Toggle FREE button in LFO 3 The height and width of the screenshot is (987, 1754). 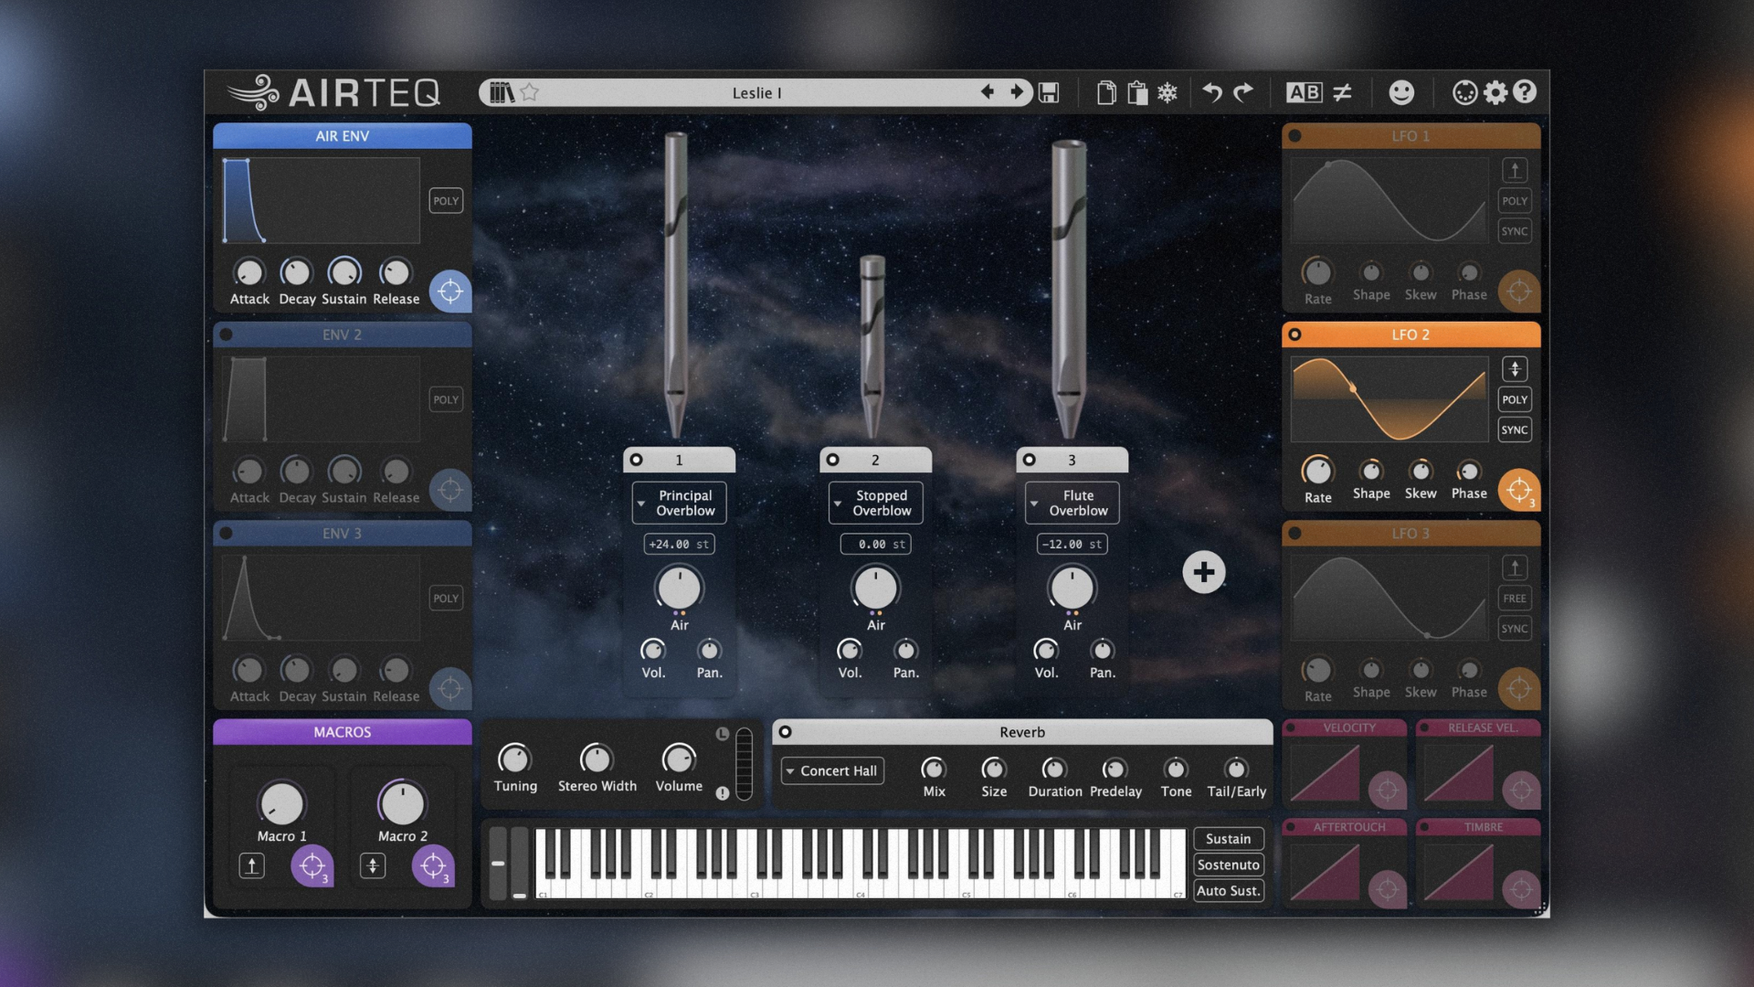(1515, 599)
